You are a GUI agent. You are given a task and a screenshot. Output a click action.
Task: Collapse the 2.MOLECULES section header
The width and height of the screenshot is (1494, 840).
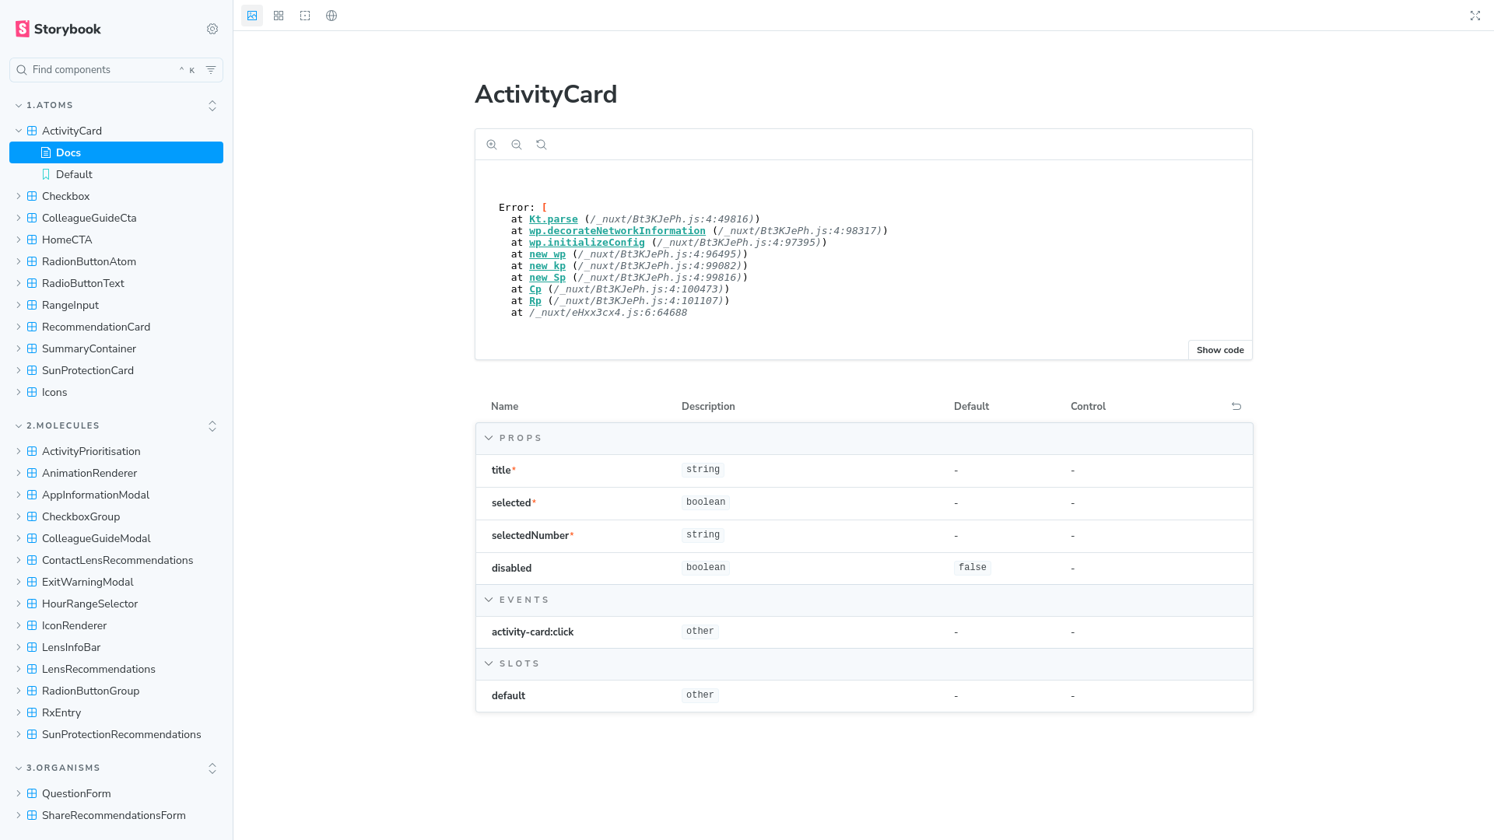[x=58, y=426]
